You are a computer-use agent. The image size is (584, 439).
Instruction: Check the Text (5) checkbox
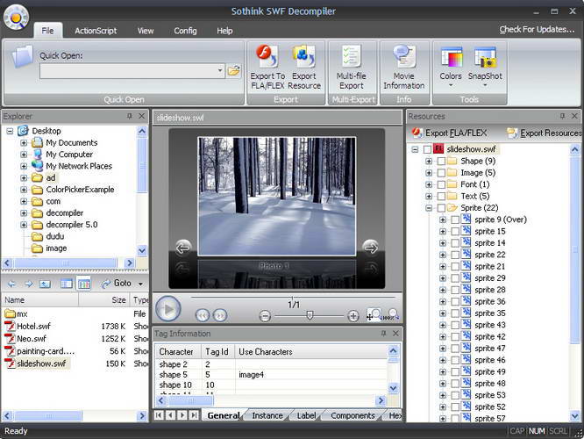pos(441,196)
